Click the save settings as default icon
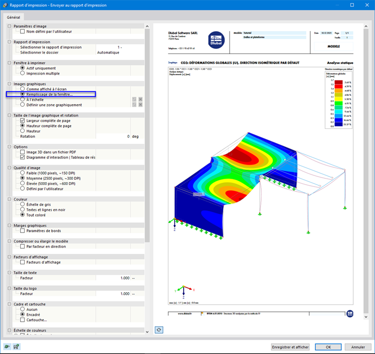The height and width of the screenshot is (354, 375). click(x=16, y=347)
